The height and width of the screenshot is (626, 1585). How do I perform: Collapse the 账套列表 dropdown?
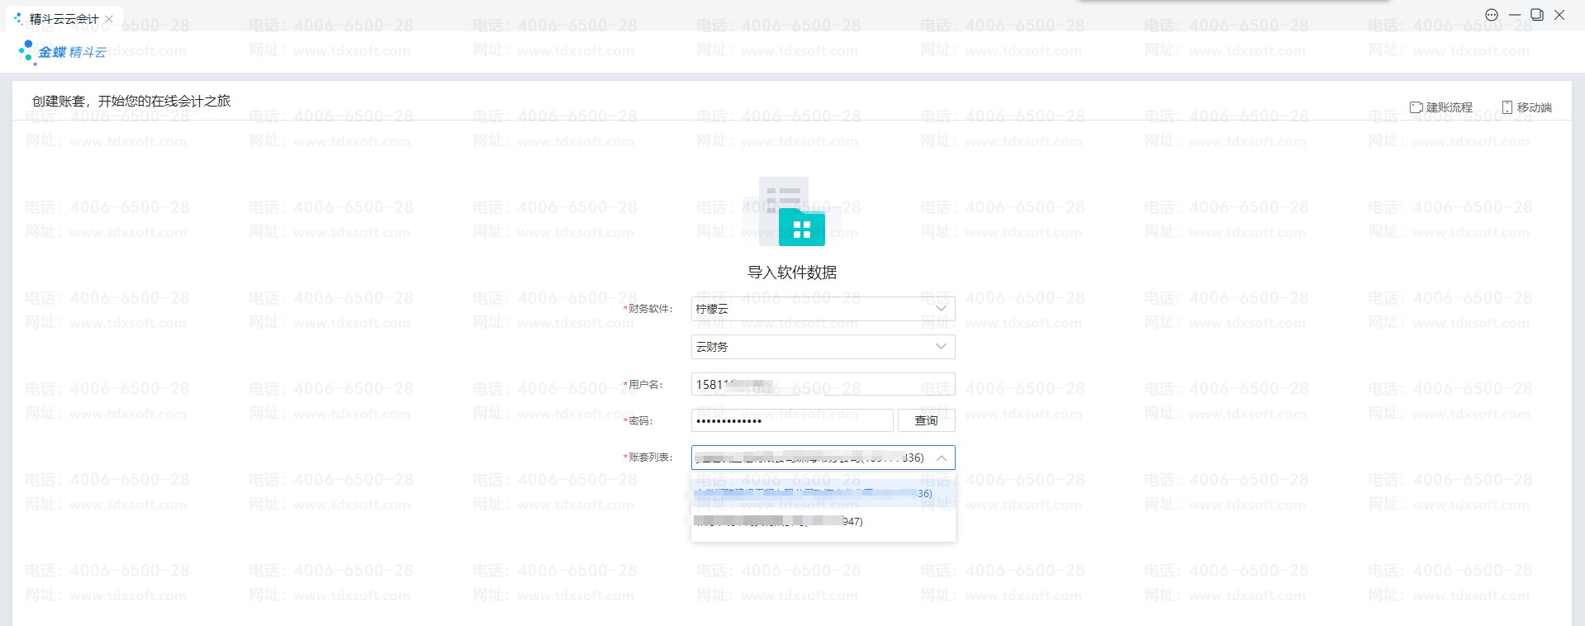pos(941,458)
